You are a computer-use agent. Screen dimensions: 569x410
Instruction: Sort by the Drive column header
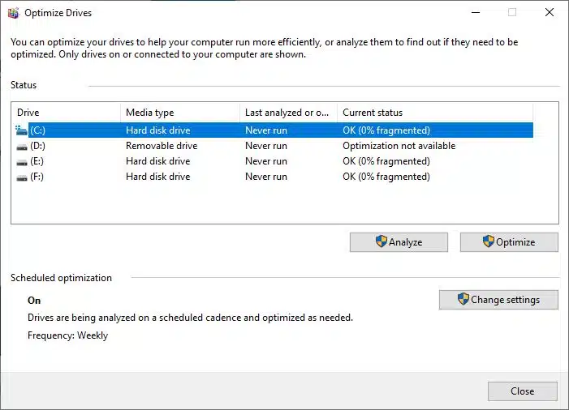pos(66,113)
